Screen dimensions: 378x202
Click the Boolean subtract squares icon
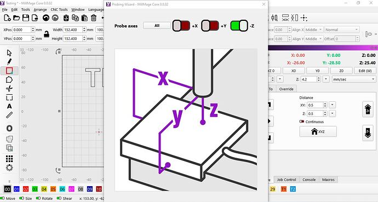pyautogui.click(x=9, y=148)
